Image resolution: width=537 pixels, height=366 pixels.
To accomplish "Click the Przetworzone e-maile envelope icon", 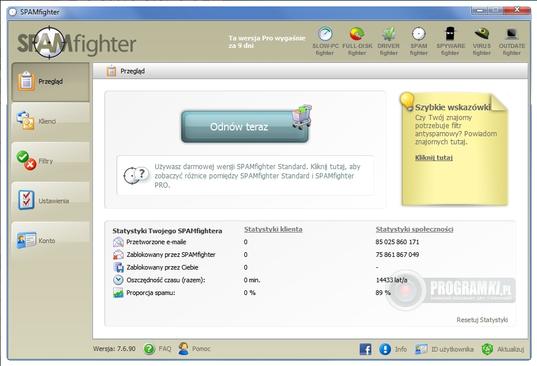I will click(118, 242).
